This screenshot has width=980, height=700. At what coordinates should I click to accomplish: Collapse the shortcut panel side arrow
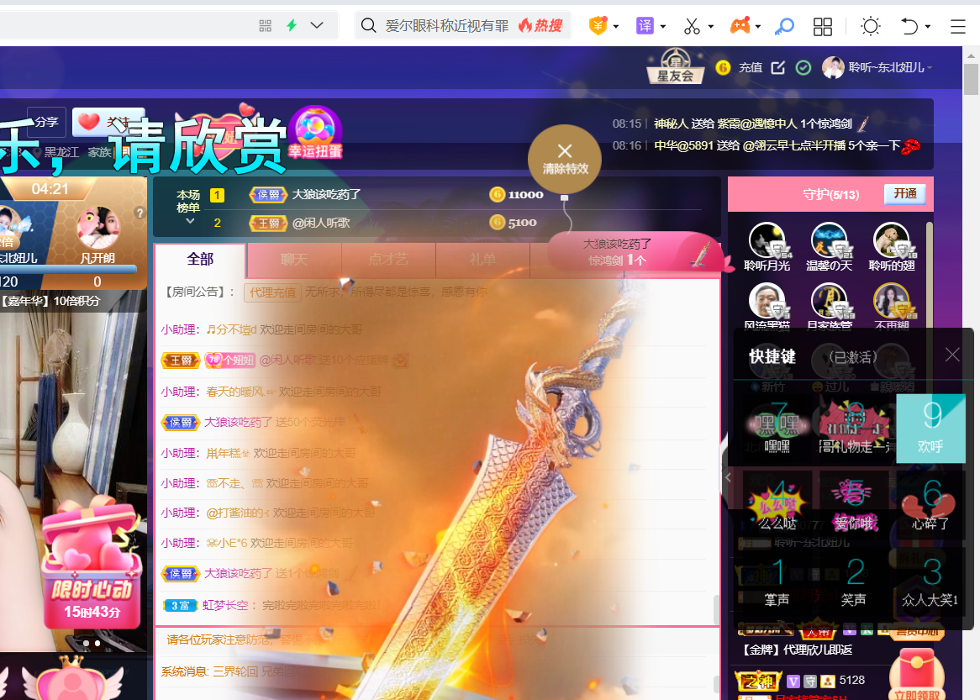tap(728, 478)
